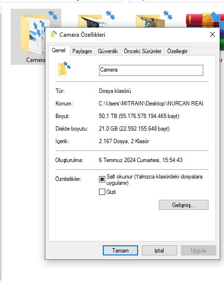Switch to Önceki Sürümler tab
The width and height of the screenshot is (224, 283).
142,51
